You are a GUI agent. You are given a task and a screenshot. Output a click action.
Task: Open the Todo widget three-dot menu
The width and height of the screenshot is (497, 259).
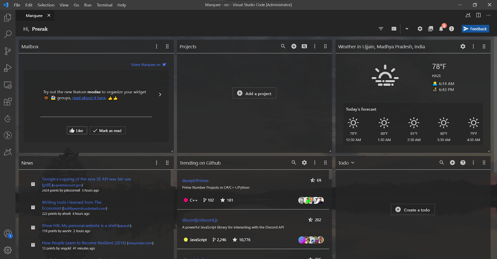473,163
